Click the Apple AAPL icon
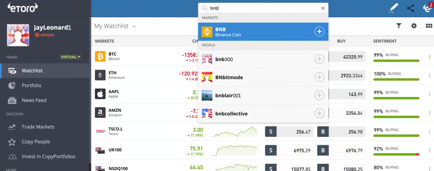The height and width of the screenshot is (171, 434). [x=100, y=94]
